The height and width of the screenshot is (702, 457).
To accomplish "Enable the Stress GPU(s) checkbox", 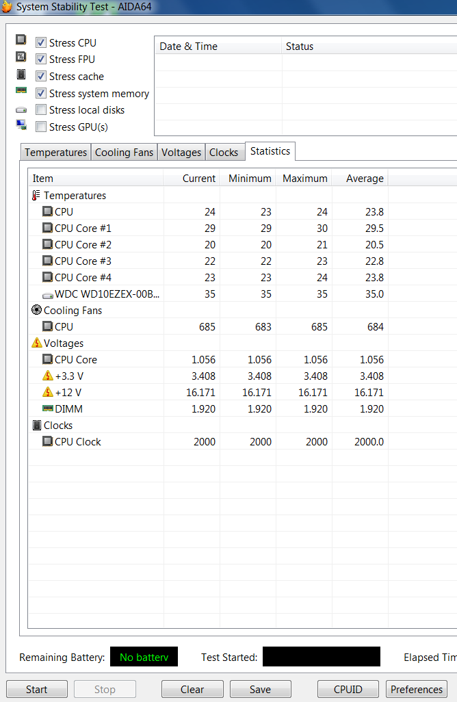I will tap(41, 127).
